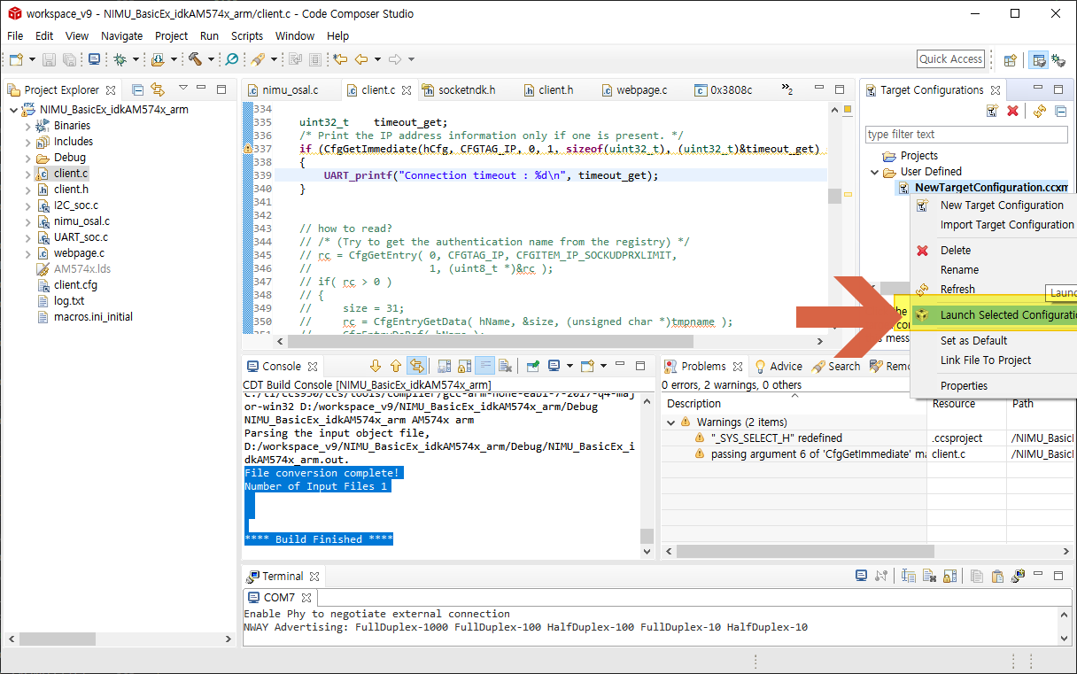Select Set as Default context menu item

994,341
